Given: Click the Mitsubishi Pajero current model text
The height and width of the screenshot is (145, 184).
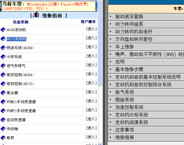Looking at the screenshot, I should click(45, 6).
